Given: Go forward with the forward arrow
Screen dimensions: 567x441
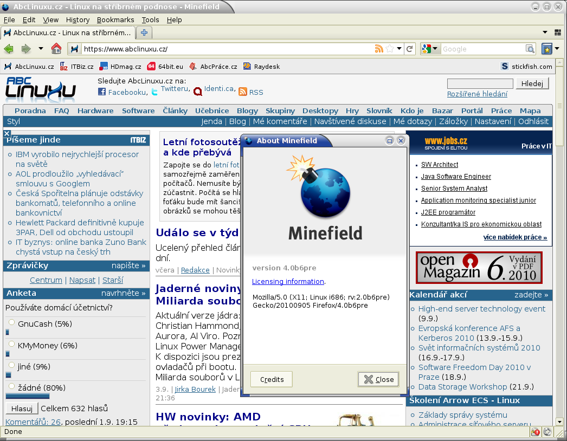Looking at the screenshot, I should [25, 48].
